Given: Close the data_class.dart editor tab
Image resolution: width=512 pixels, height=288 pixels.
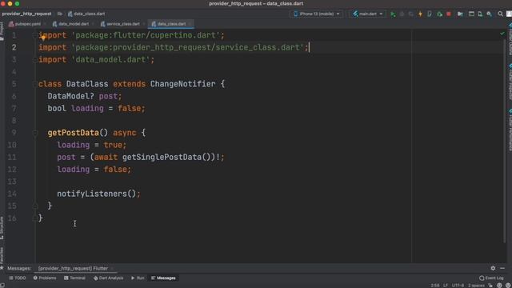Looking at the screenshot, I should (x=190, y=24).
